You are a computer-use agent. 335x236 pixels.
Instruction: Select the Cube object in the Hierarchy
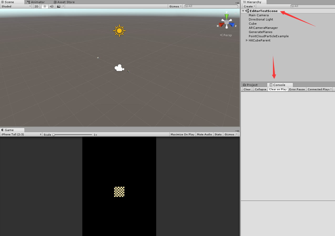coord(252,24)
